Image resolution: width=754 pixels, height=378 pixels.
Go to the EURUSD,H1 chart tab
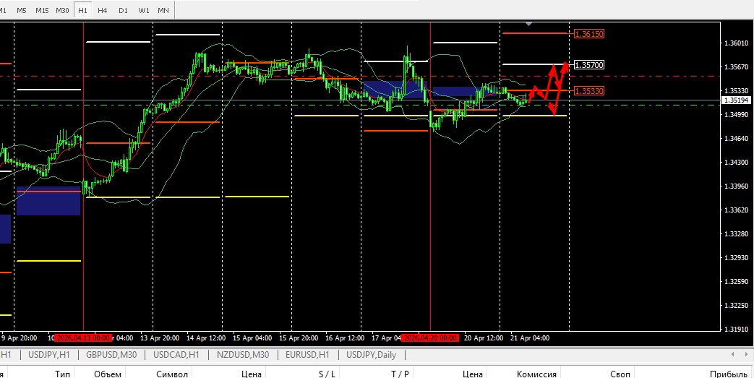pyautogui.click(x=307, y=355)
